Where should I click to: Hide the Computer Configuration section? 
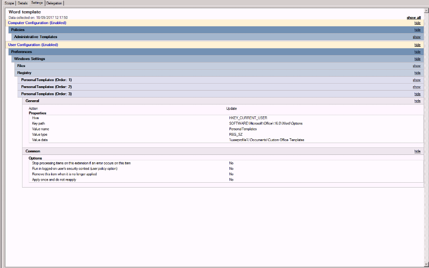coord(417,23)
